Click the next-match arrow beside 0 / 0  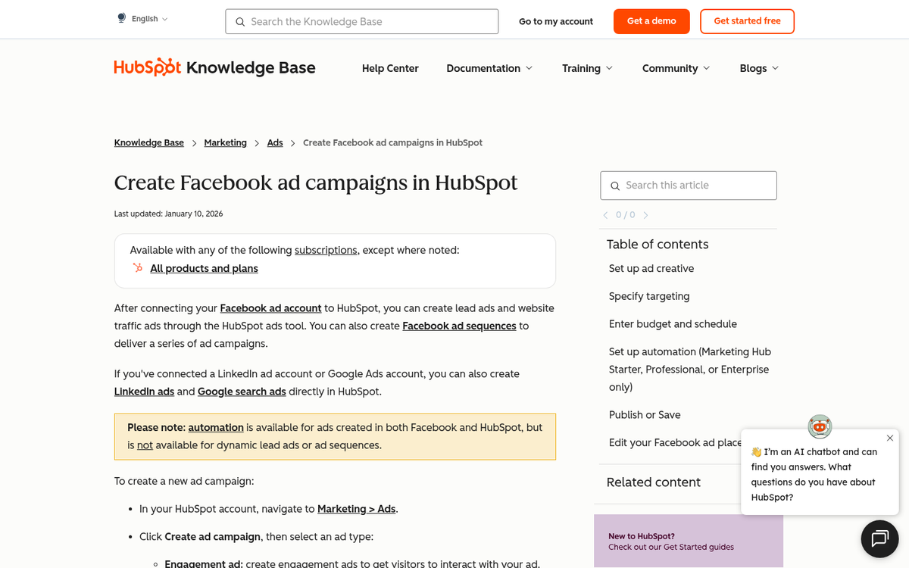pyautogui.click(x=645, y=215)
